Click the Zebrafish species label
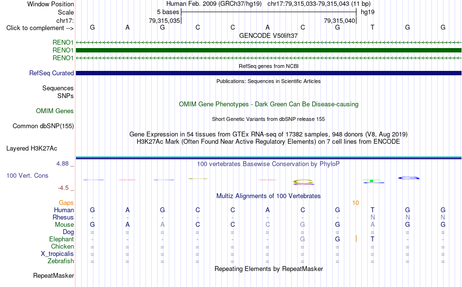Image resolution: width=462 pixels, height=287 pixels. (61, 261)
